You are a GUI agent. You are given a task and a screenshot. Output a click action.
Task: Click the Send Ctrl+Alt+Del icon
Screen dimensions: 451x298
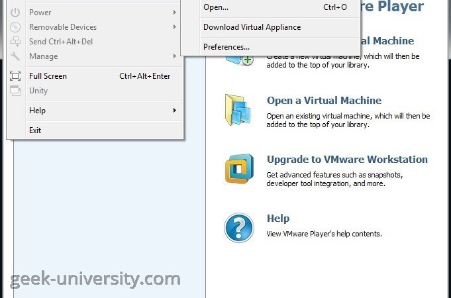click(x=15, y=42)
